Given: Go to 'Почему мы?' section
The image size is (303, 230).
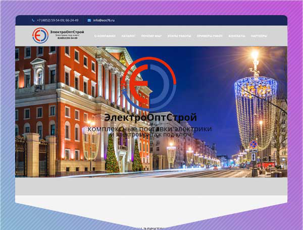Looking at the screenshot, I should [x=151, y=36].
